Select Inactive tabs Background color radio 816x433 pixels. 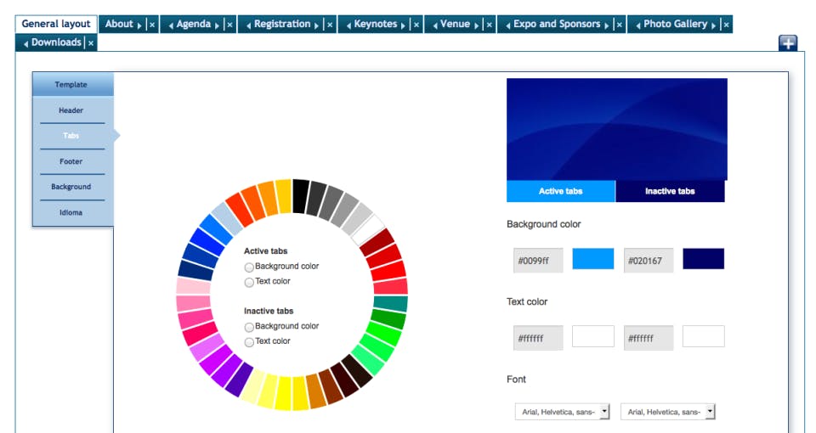click(x=249, y=327)
